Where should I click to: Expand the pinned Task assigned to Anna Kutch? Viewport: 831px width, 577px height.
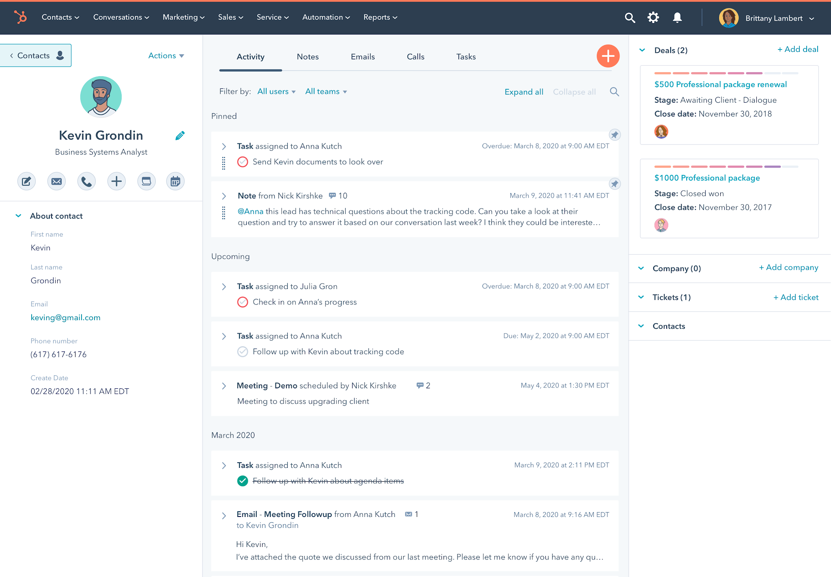click(x=225, y=146)
